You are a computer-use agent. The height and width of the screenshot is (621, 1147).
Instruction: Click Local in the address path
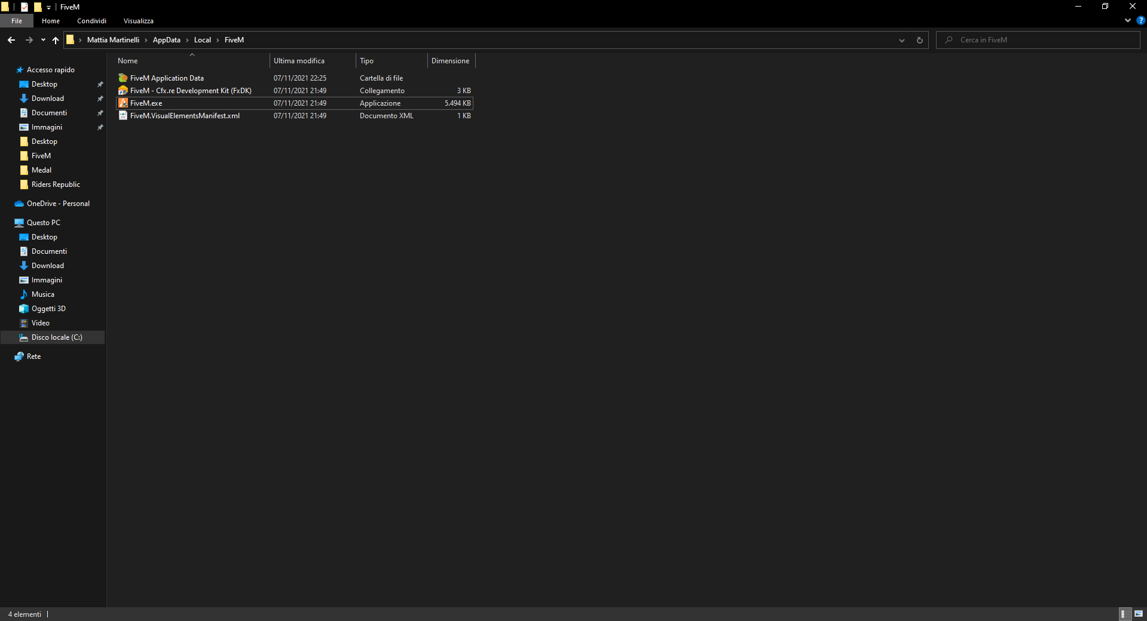(203, 40)
